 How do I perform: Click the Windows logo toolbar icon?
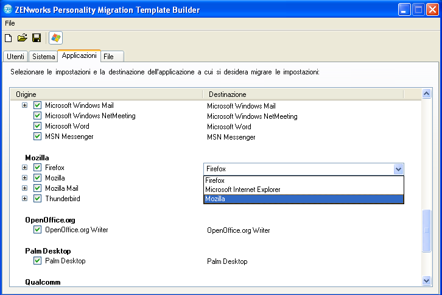(x=55, y=38)
